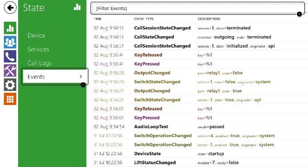Open the System gear sidebar icon
The width and height of the screenshot is (308, 167).
pyautogui.click(x=10, y=85)
